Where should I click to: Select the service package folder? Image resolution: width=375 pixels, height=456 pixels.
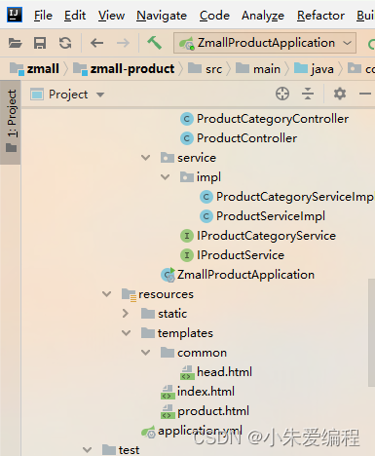click(188, 158)
